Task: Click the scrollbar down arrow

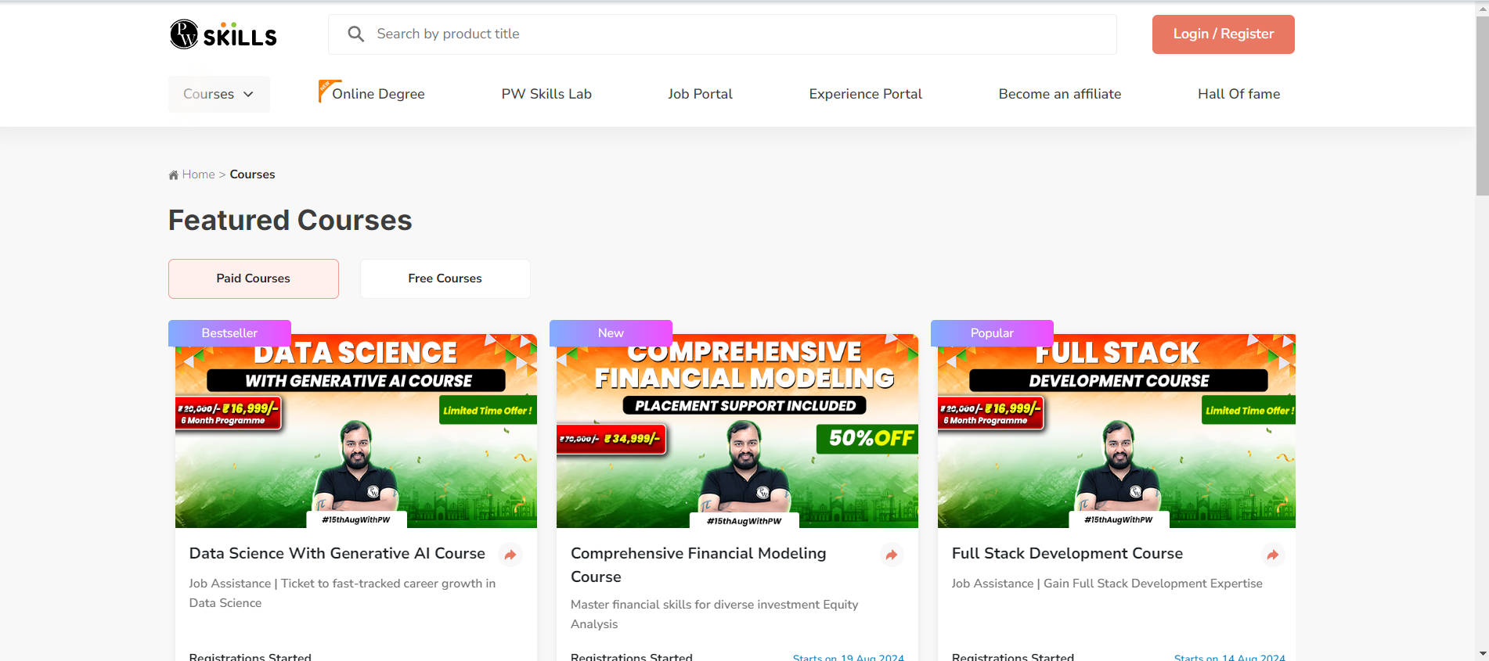Action: coord(1482,653)
